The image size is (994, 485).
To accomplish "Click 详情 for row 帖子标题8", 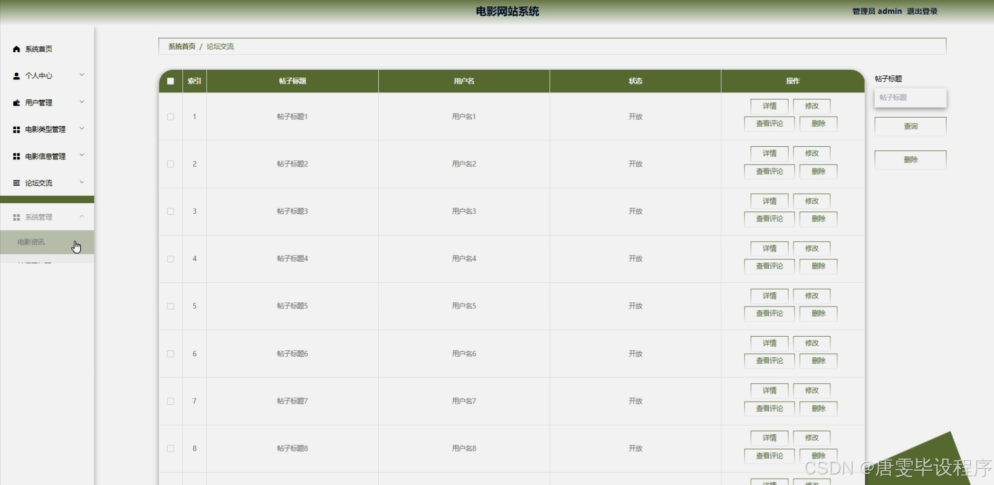I will (769, 438).
